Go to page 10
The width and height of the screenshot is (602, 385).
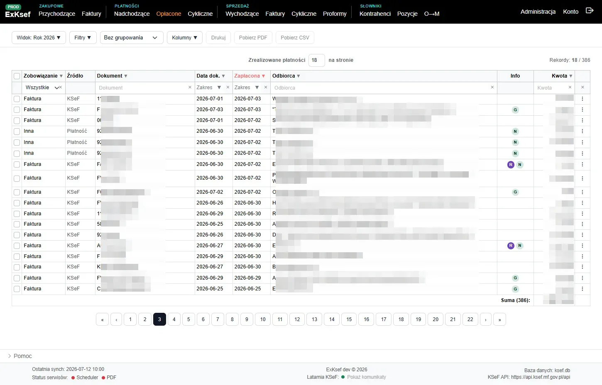pyautogui.click(x=263, y=319)
